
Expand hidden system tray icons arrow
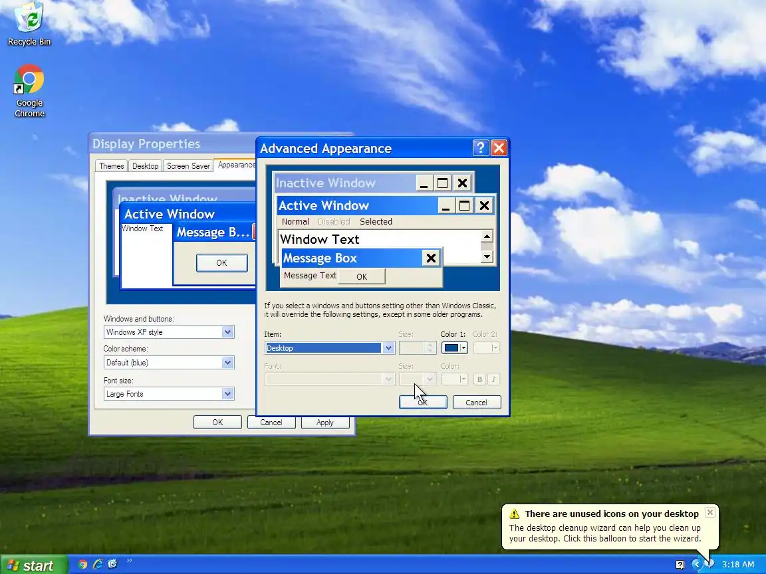tap(697, 565)
